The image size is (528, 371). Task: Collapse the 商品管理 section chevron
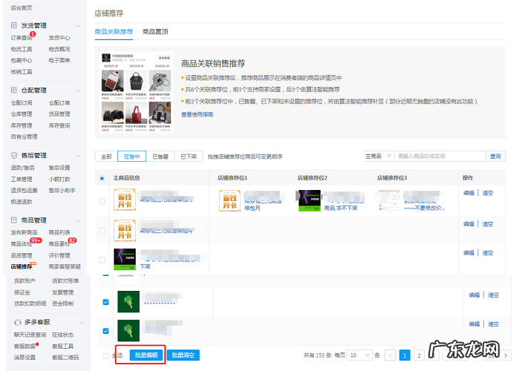(x=78, y=220)
